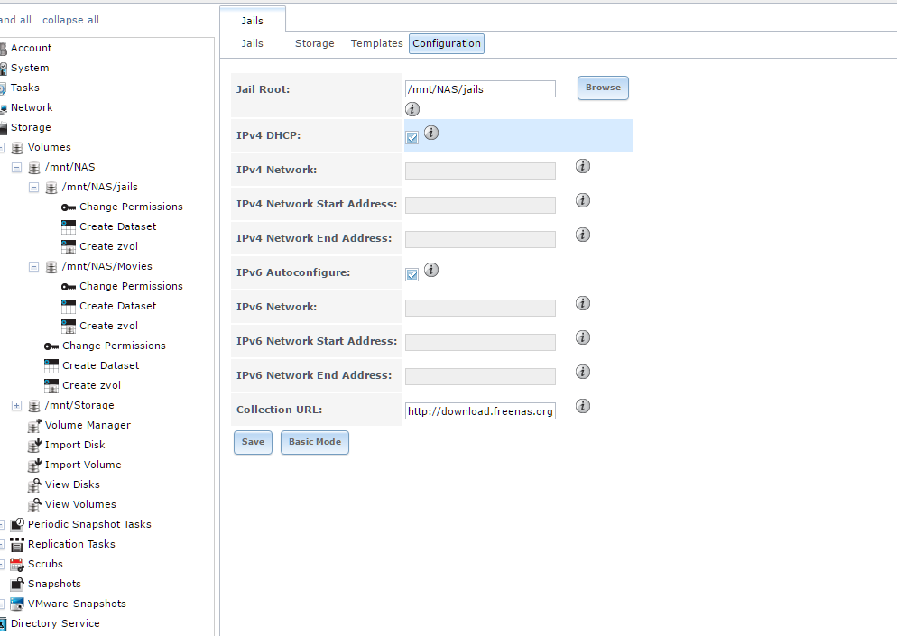Expand the /mnt/Storage tree node
Screen dimensions: 897x636
click(16, 405)
